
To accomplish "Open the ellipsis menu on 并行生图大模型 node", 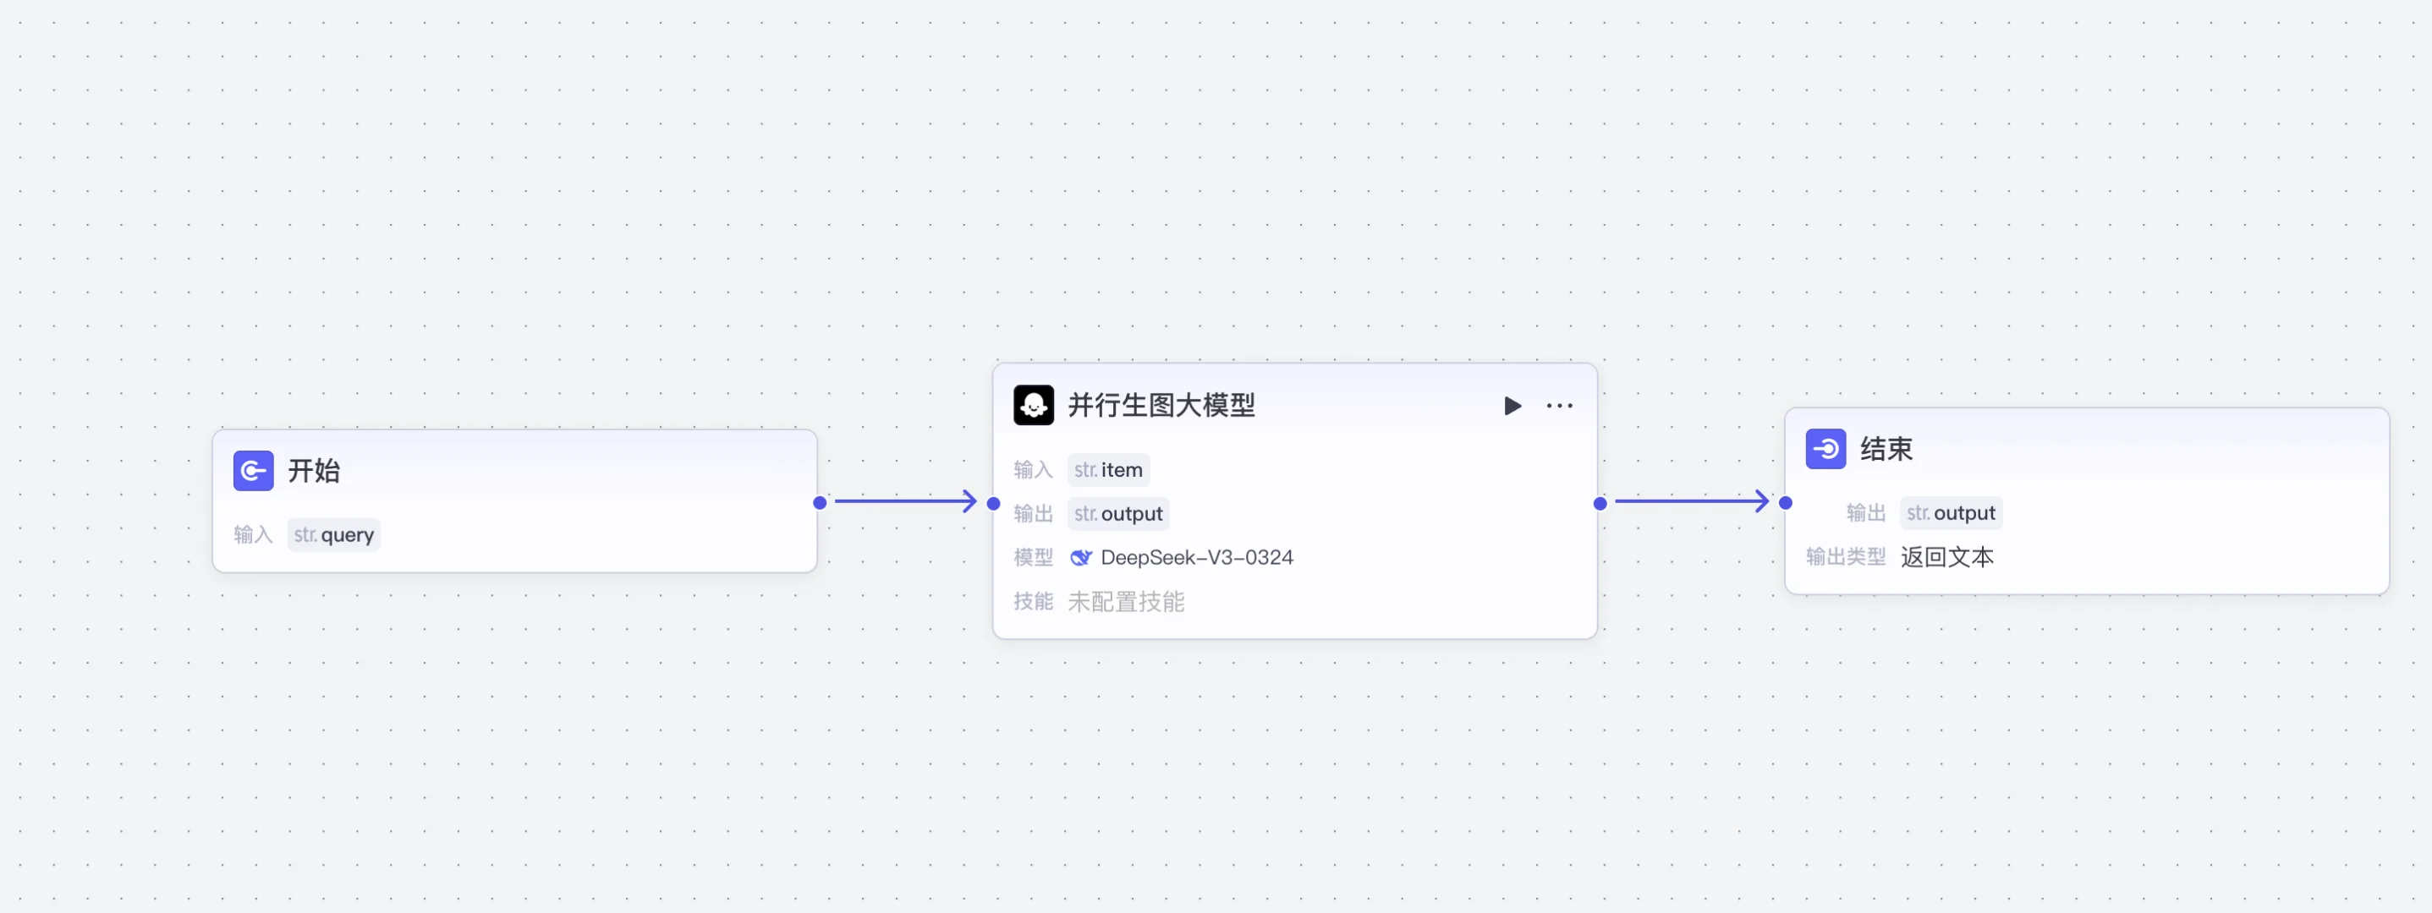I will click(x=1559, y=406).
